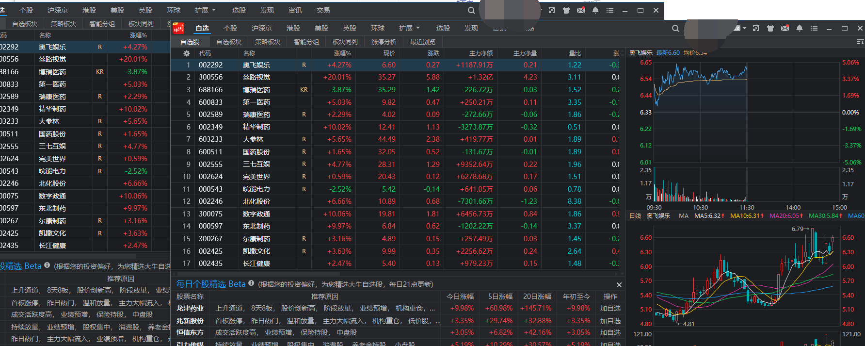Open the alert bell icon in front window

pos(800,28)
